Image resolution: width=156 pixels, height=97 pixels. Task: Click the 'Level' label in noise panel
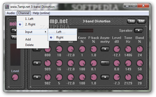point(15,71)
